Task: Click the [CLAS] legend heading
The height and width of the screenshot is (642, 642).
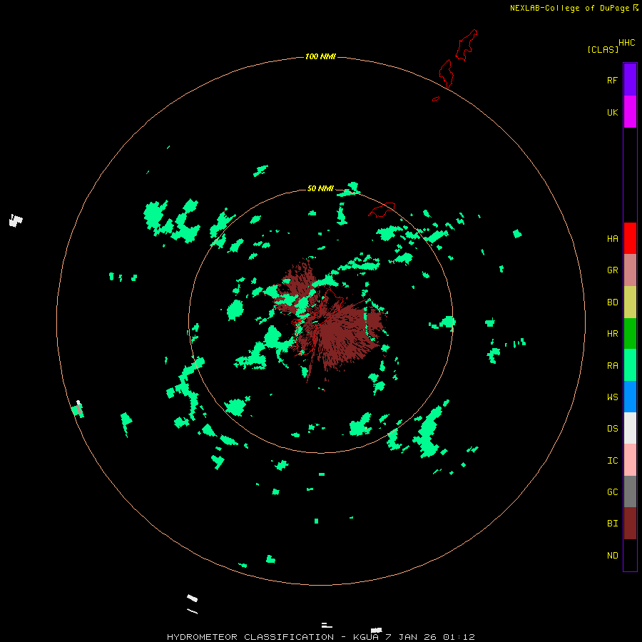Action: tap(603, 49)
